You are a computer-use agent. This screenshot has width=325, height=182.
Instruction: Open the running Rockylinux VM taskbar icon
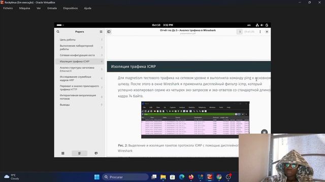pyautogui.click(x=210, y=177)
